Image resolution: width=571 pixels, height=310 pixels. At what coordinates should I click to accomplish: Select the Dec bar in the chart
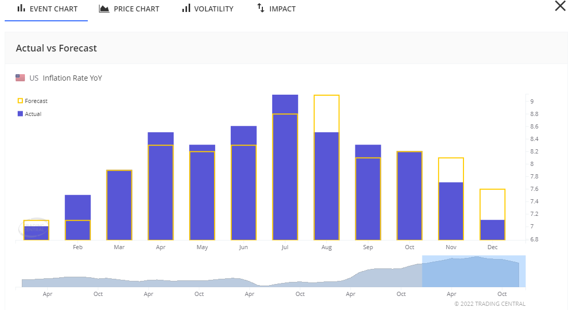tap(493, 214)
